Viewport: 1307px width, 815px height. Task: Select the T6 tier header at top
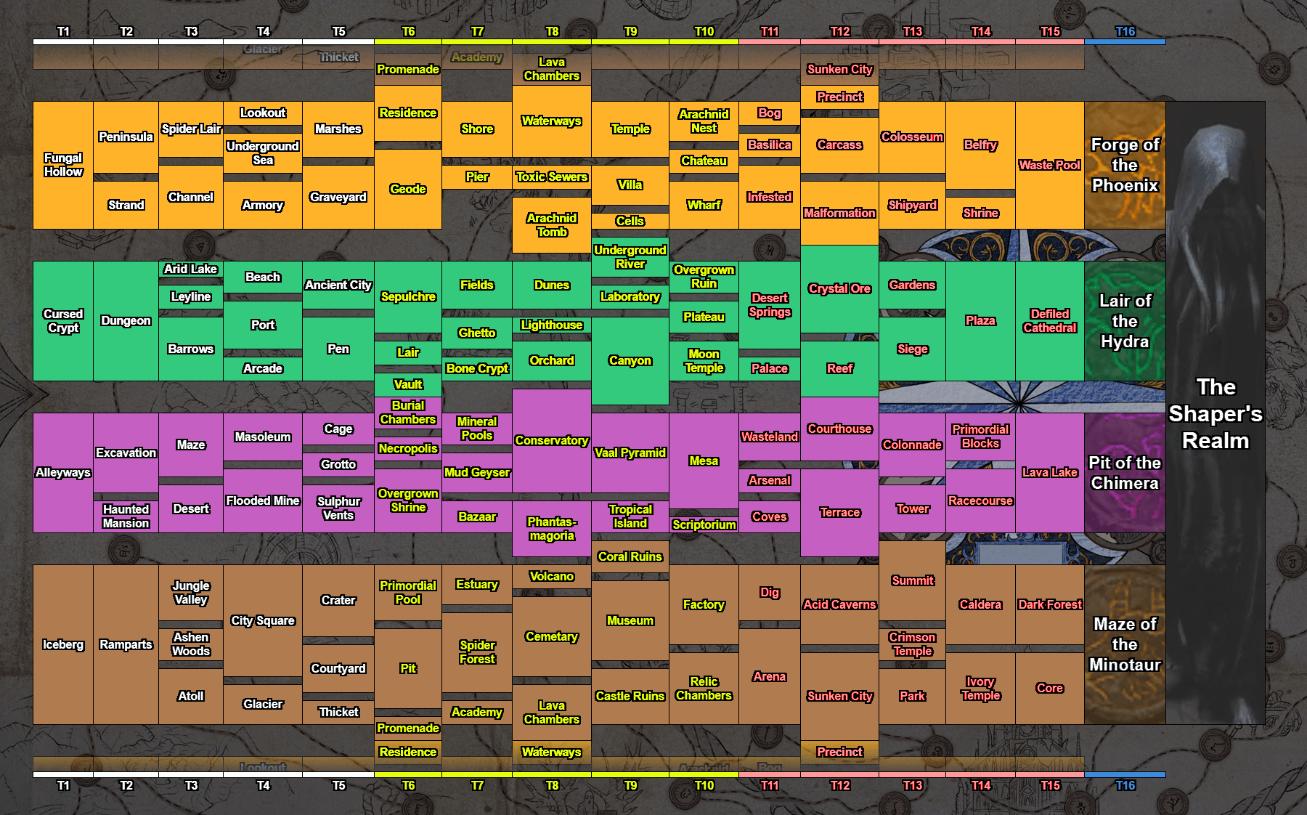coord(408,33)
